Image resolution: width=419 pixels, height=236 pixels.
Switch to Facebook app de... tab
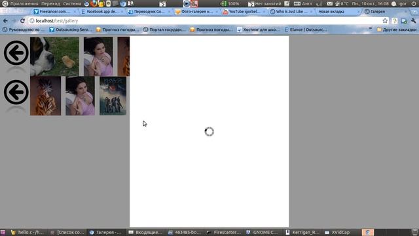tap(101, 12)
